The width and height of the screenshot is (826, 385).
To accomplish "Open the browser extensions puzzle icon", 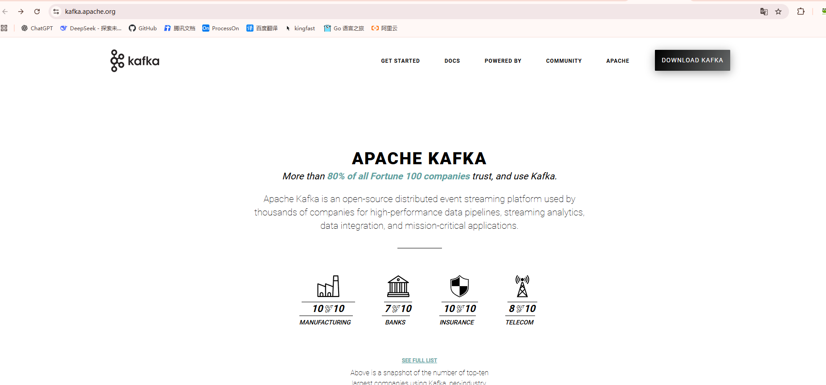I will [801, 12].
